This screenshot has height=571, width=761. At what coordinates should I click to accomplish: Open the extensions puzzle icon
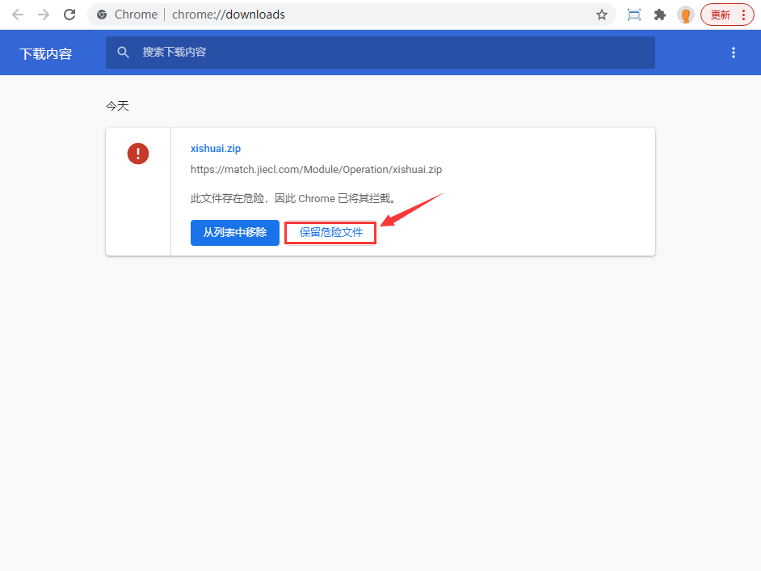[659, 15]
